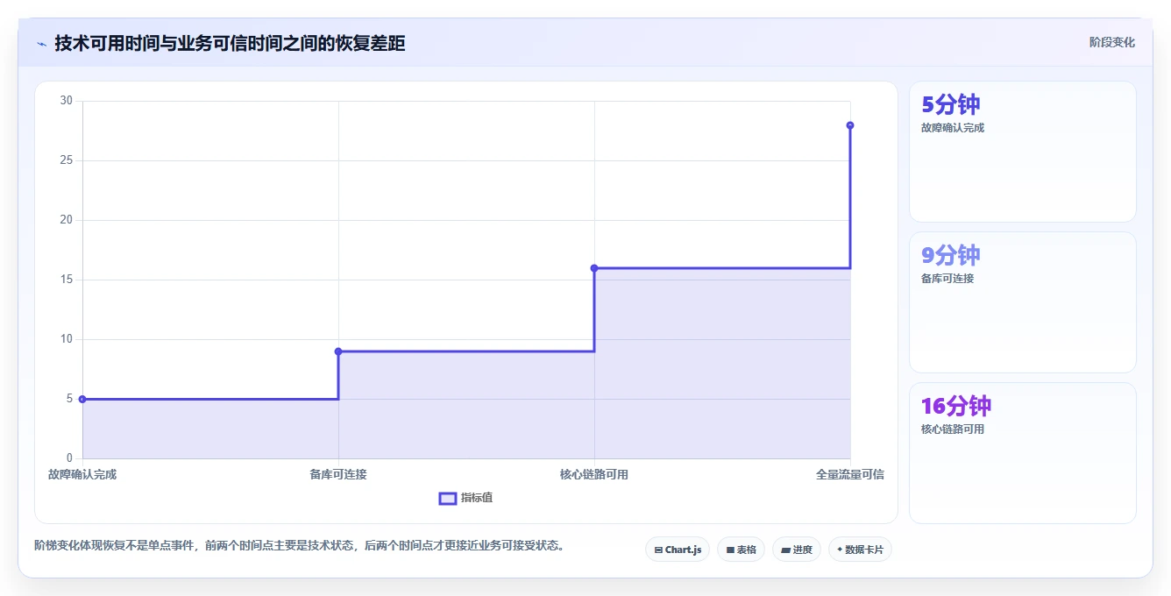Click the y-axis label 25
The height and width of the screenshot is (596, 1171).
[x=67, y=160]
